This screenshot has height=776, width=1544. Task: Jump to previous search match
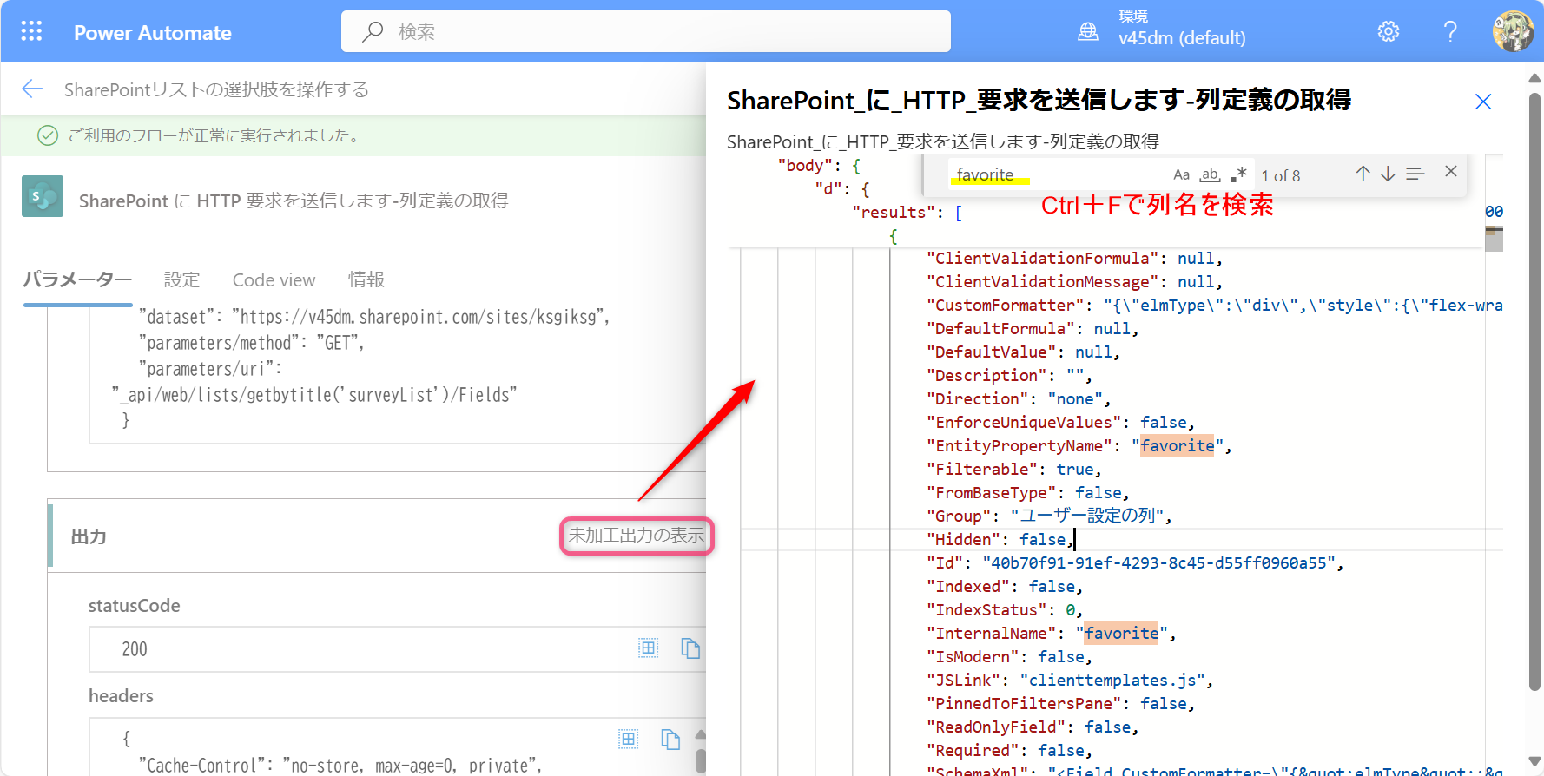[1363, 174]
